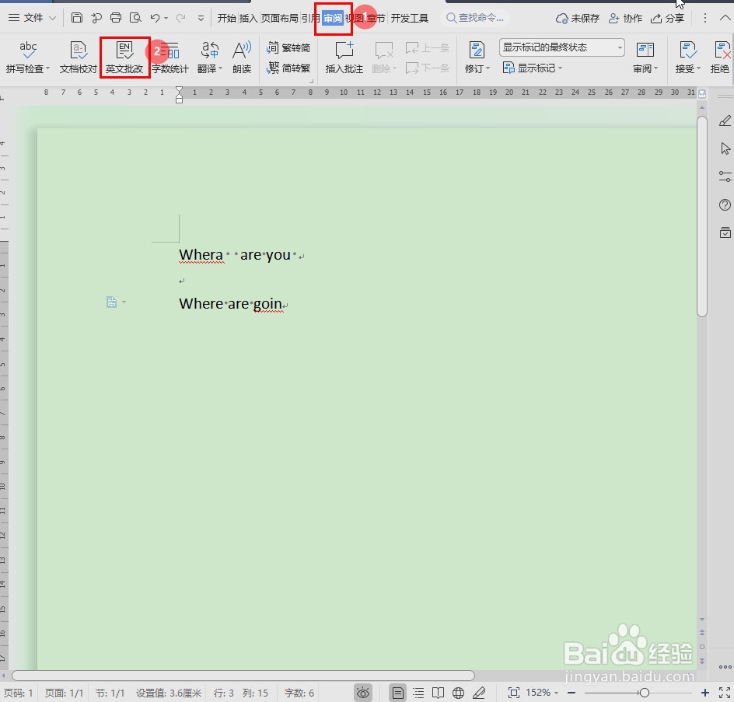The height and width of the screenshot is (702, 734).
Task: Click in 查找命令 search field
Action: click(x=476, y=18)
